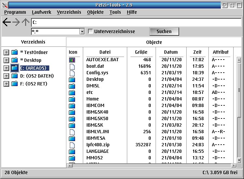Go back with the left arrow icon
244x179 pixels.
[x=7, y=22]
